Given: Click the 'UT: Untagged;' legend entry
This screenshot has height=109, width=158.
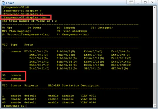Looking at the screenshot, I should [102, 28].
